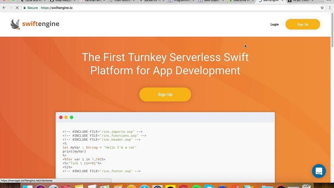Click the green dot in code window

71,117
